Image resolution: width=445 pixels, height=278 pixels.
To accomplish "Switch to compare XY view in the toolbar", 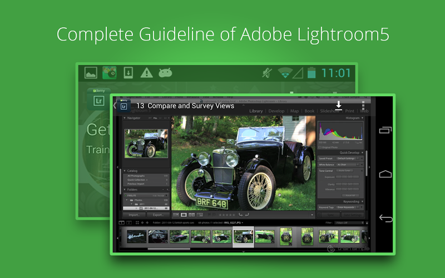I will tap(192, 215).
